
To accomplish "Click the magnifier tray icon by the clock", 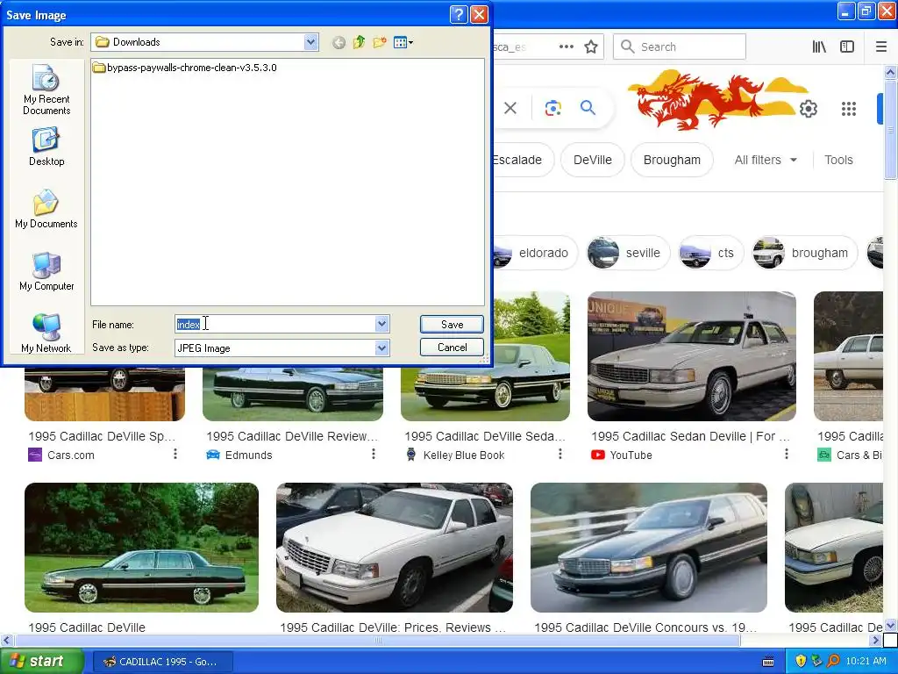I will tap(833, 661).
